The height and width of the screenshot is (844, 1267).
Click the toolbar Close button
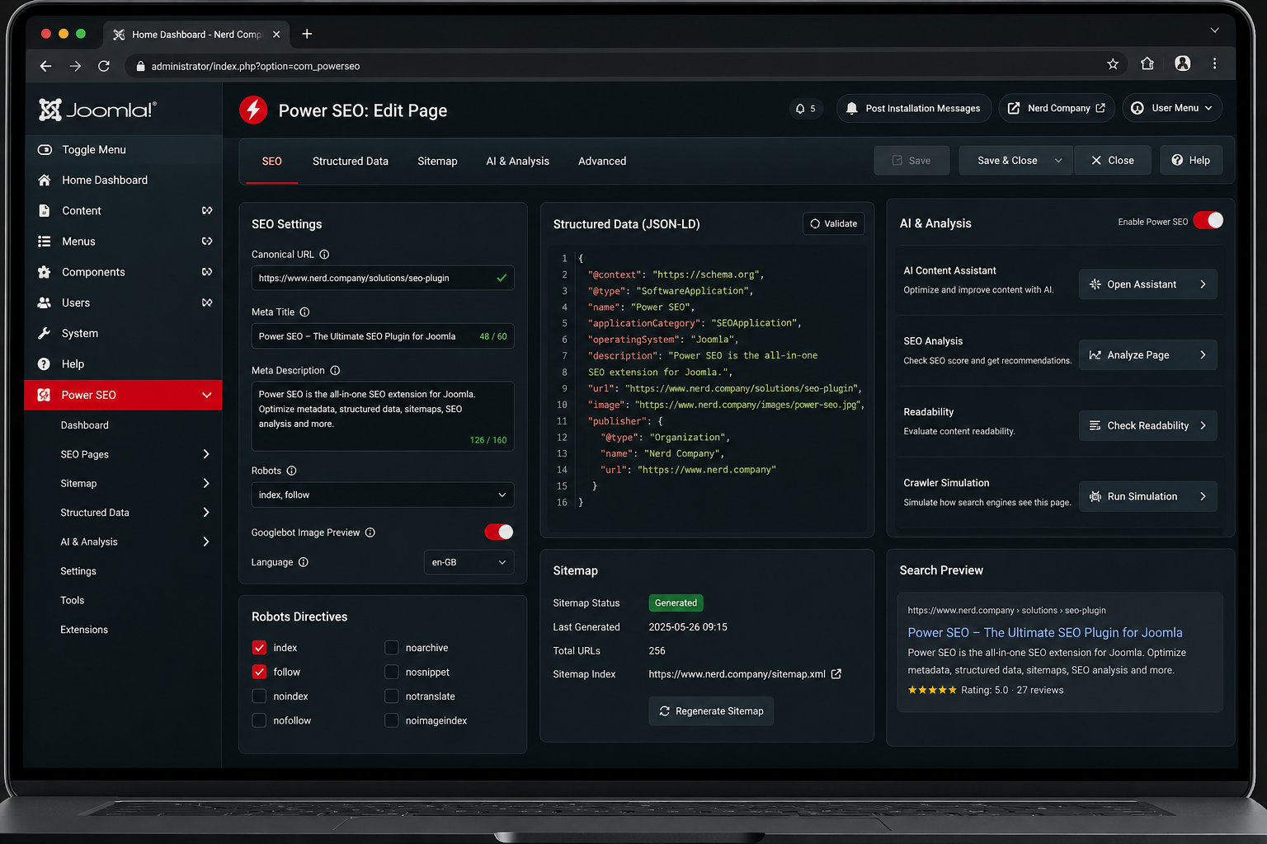pos(1113,161)
